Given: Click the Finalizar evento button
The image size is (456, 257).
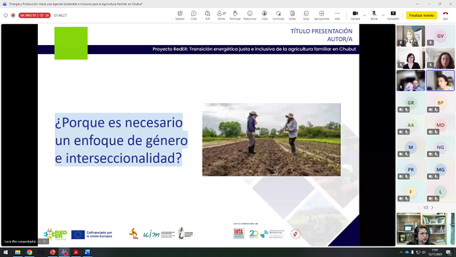Looking at the screenshot, I should tap(421, 15).
